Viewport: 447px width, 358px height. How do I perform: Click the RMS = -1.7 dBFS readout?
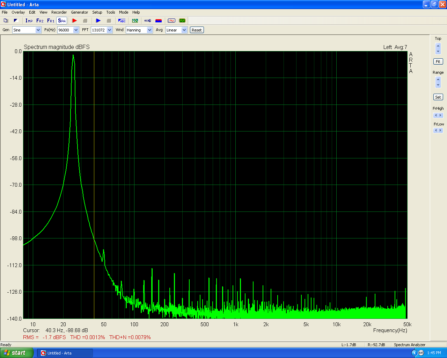pyautogui.click(x=44, y=337)
